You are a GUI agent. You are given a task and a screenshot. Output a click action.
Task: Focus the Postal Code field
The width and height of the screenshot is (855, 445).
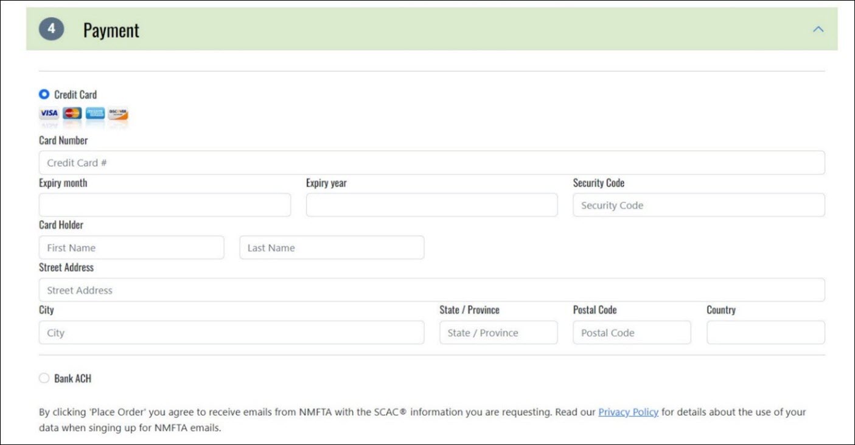[x=632, y=333]
